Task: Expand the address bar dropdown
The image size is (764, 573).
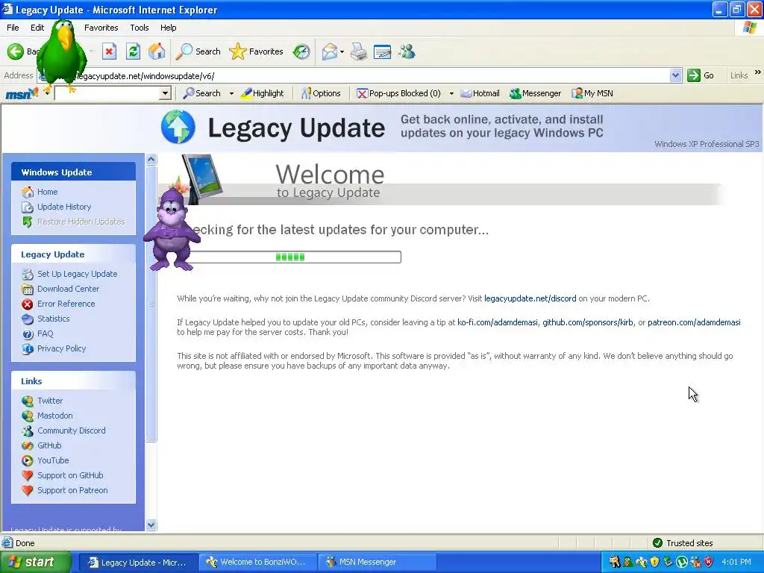Action: [675, 75]
